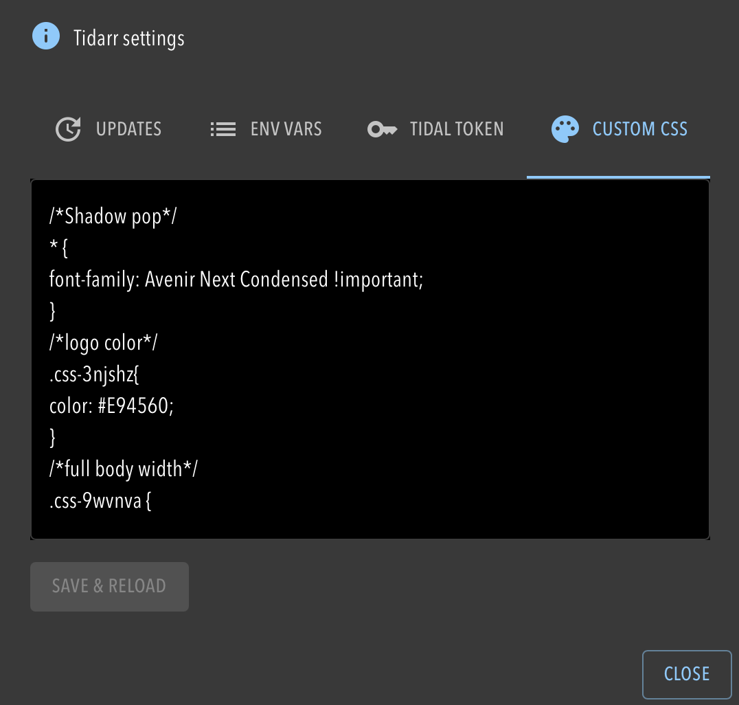Click the universal selector "* {" line
739x705 pixels.
coord(58,248)
